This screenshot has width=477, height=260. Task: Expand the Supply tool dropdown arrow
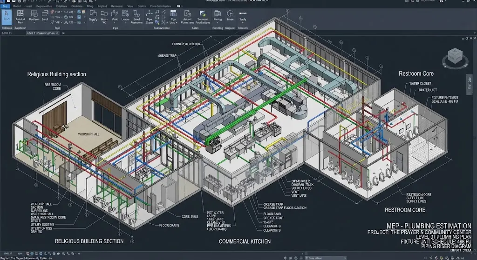pos(93,22)
